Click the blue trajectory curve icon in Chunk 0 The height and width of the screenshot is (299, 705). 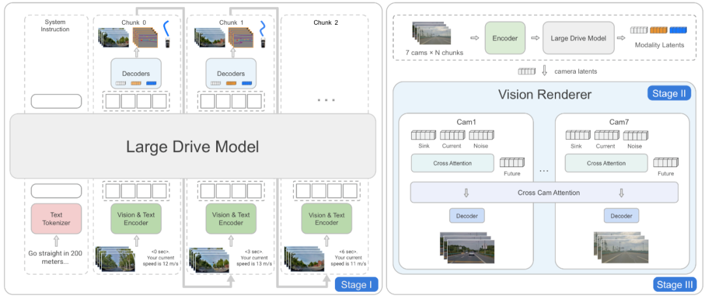coord(166,28)
